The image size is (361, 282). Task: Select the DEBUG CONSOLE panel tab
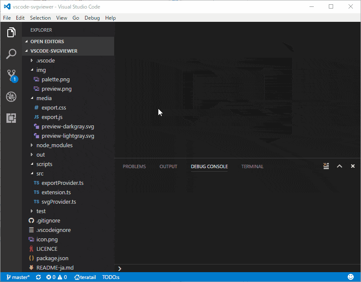click(209, 166)
